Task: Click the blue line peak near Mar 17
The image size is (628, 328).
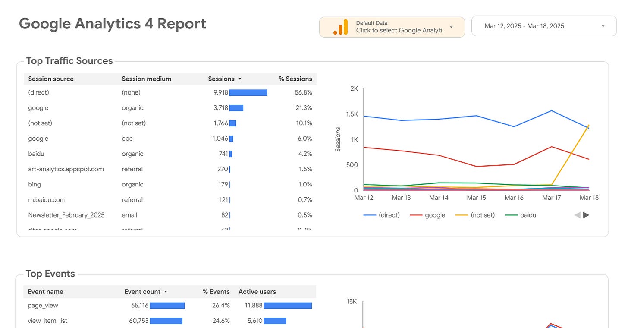Action: coord(552,111)
